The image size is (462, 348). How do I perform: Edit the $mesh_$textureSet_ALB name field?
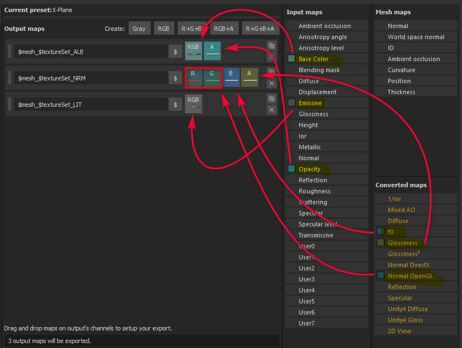(91, 52)
